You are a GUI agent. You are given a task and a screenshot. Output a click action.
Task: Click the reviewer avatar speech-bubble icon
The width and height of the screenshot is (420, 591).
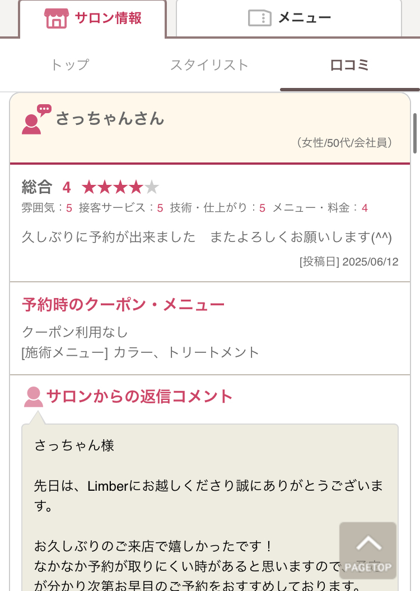36,119
